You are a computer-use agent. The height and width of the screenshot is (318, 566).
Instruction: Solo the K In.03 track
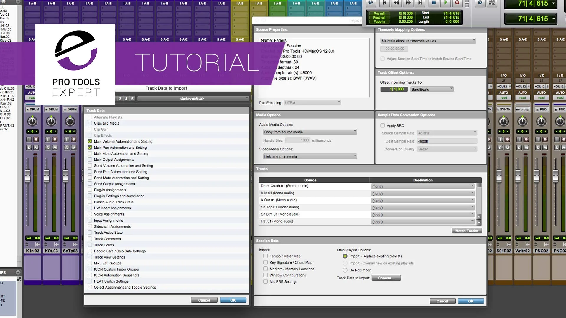(29, 148)
